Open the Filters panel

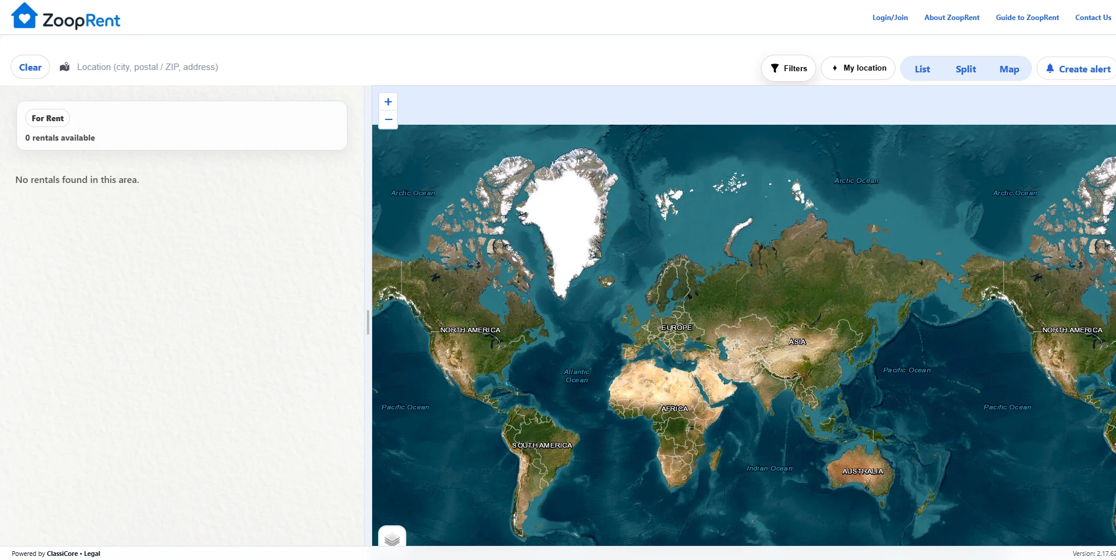pos(788,68)
